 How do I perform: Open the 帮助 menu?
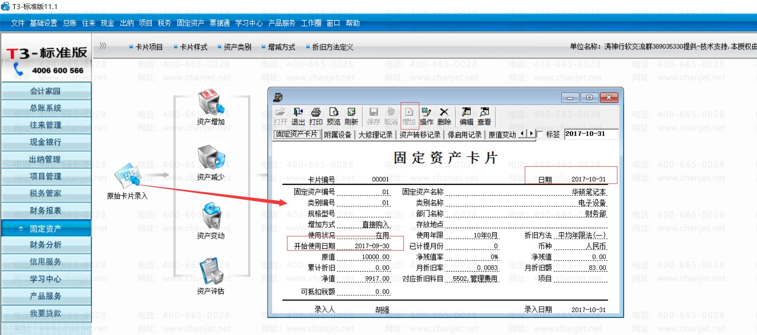[x=353, y=23]
